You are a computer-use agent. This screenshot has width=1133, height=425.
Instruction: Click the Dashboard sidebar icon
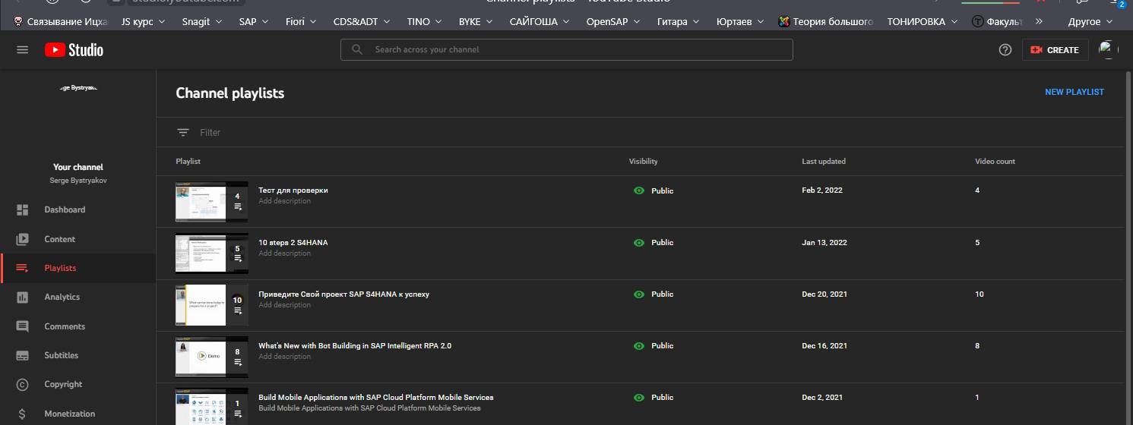23,210
